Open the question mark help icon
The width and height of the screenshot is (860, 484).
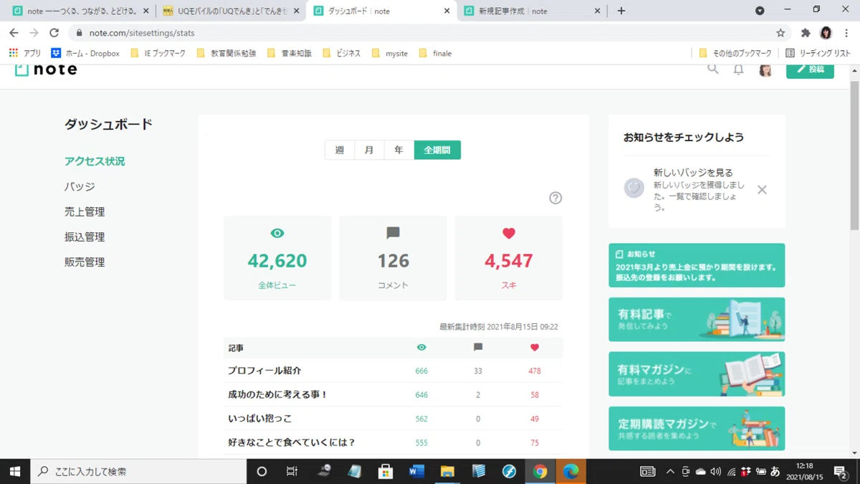[555, 198]
